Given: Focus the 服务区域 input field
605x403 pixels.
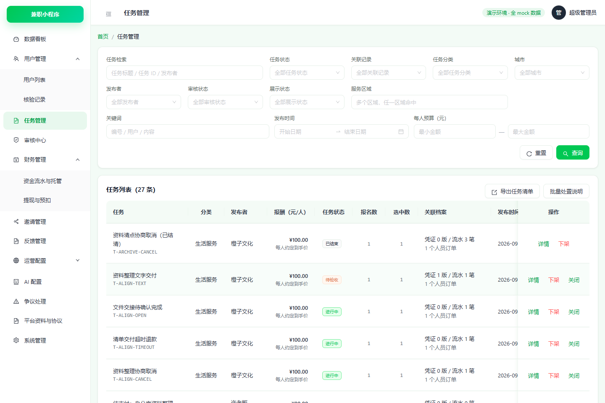Looking at the screenshot, I should (x=429, y=102).
